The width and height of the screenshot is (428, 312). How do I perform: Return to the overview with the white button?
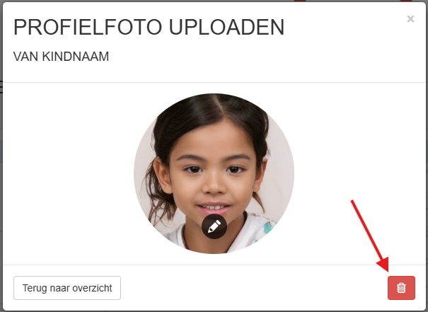pos(67,288)
